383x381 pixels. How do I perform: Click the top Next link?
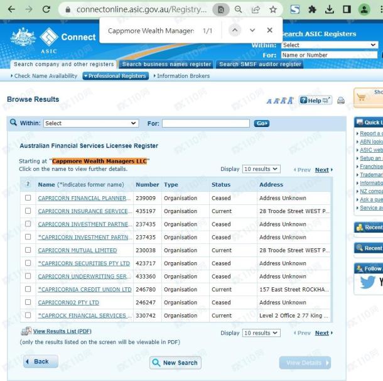pos(321,170)
